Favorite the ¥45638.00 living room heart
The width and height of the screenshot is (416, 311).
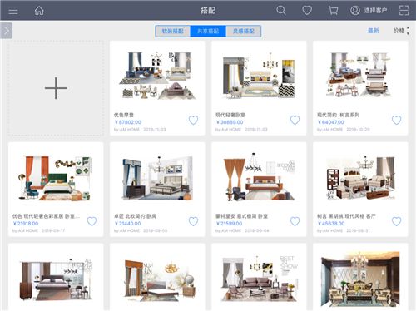(396, 221)
